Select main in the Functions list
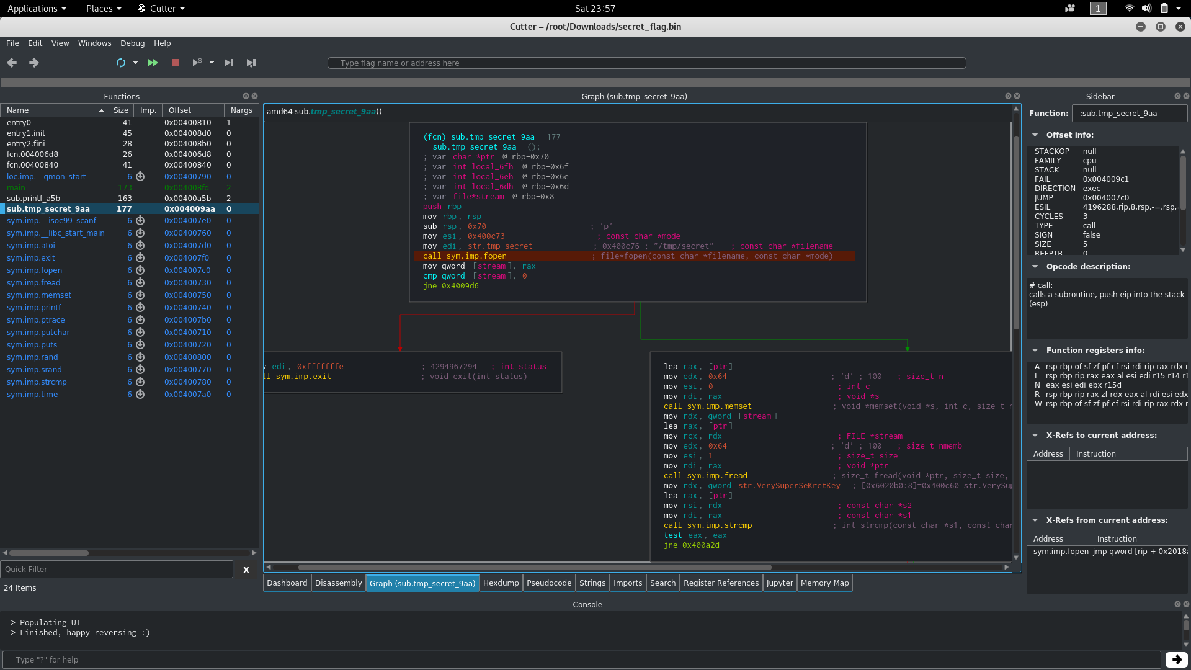1191x670 pixels. pyautogui.click(x=16, y=187)
